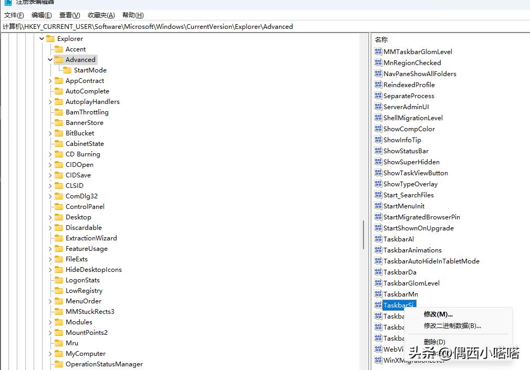Click the DWORD icon next to TaskbarDa

378,272
